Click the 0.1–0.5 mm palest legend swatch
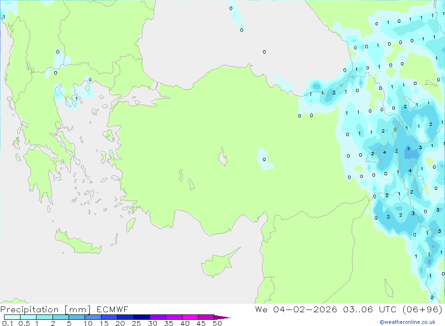The height and width of the screenshot is (326, 445). (x=12, y=317)
